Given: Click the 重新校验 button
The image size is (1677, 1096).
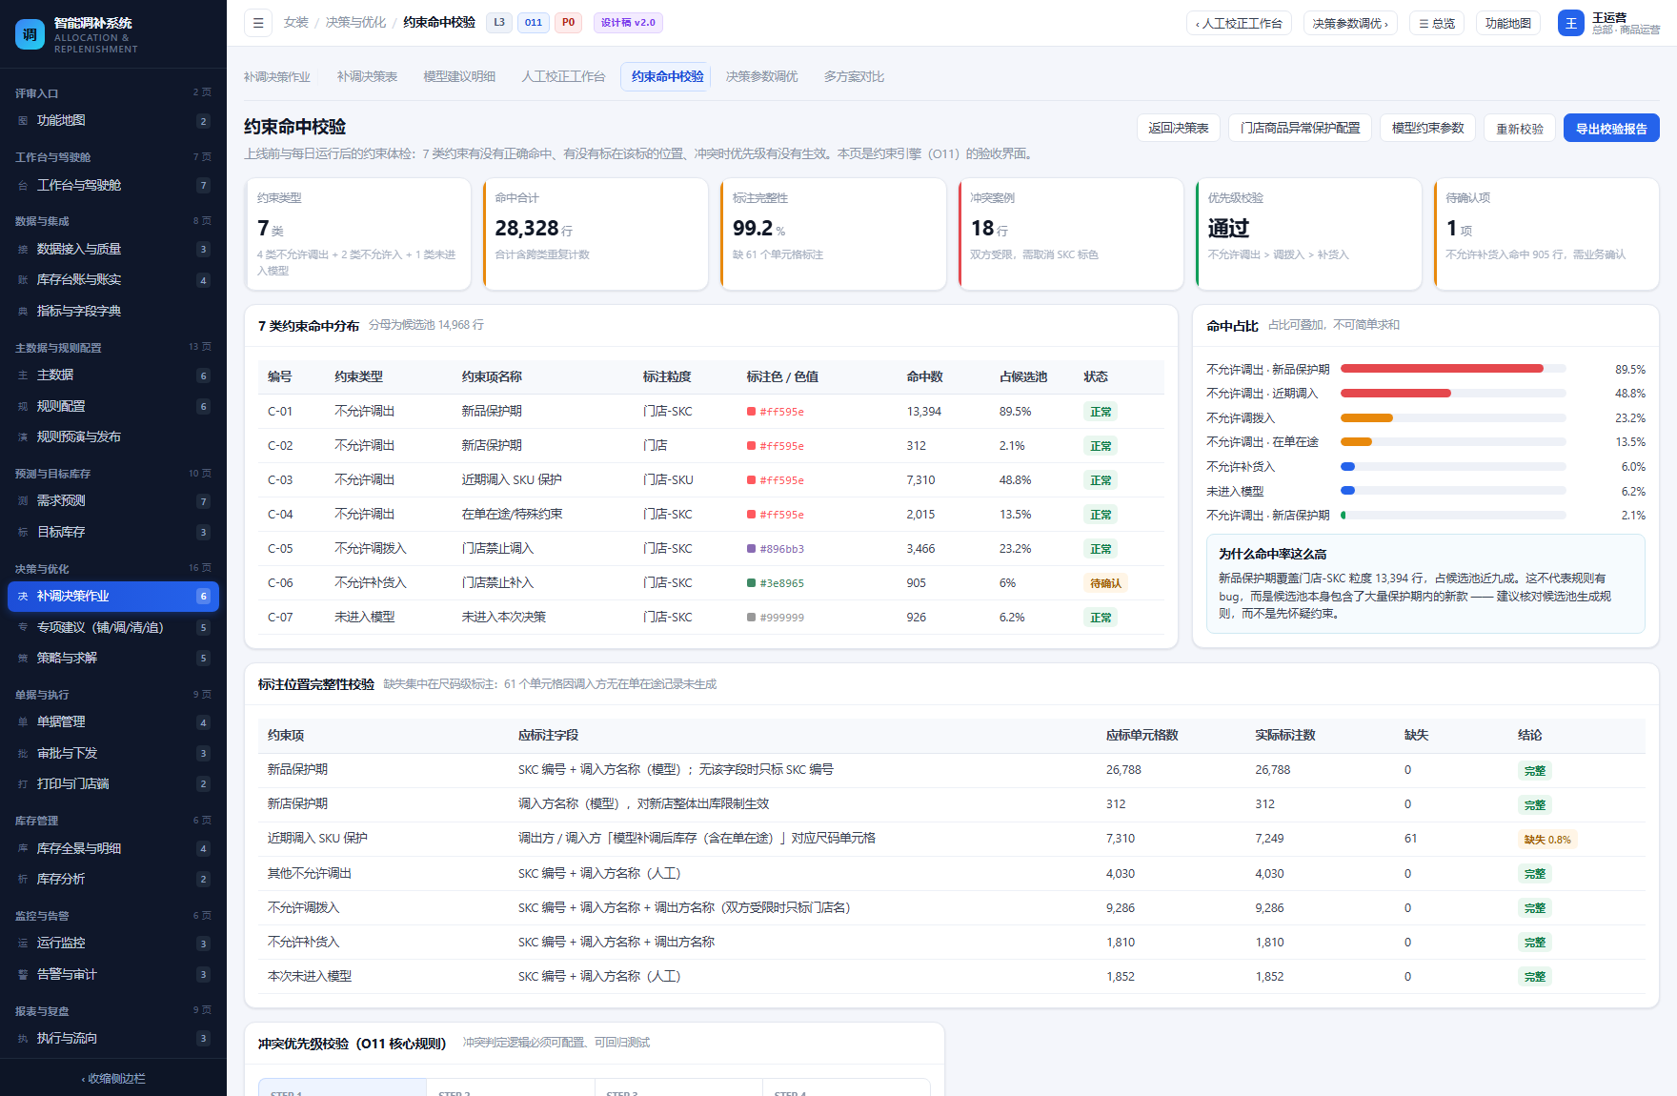Looking at the screenshot, I should coord(1520,129).
